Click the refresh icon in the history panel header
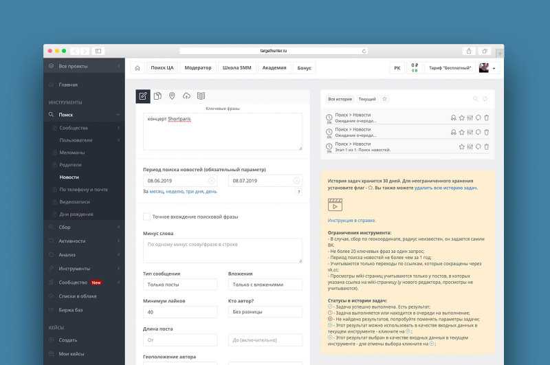550x365 pixels. tap(485, 99)
